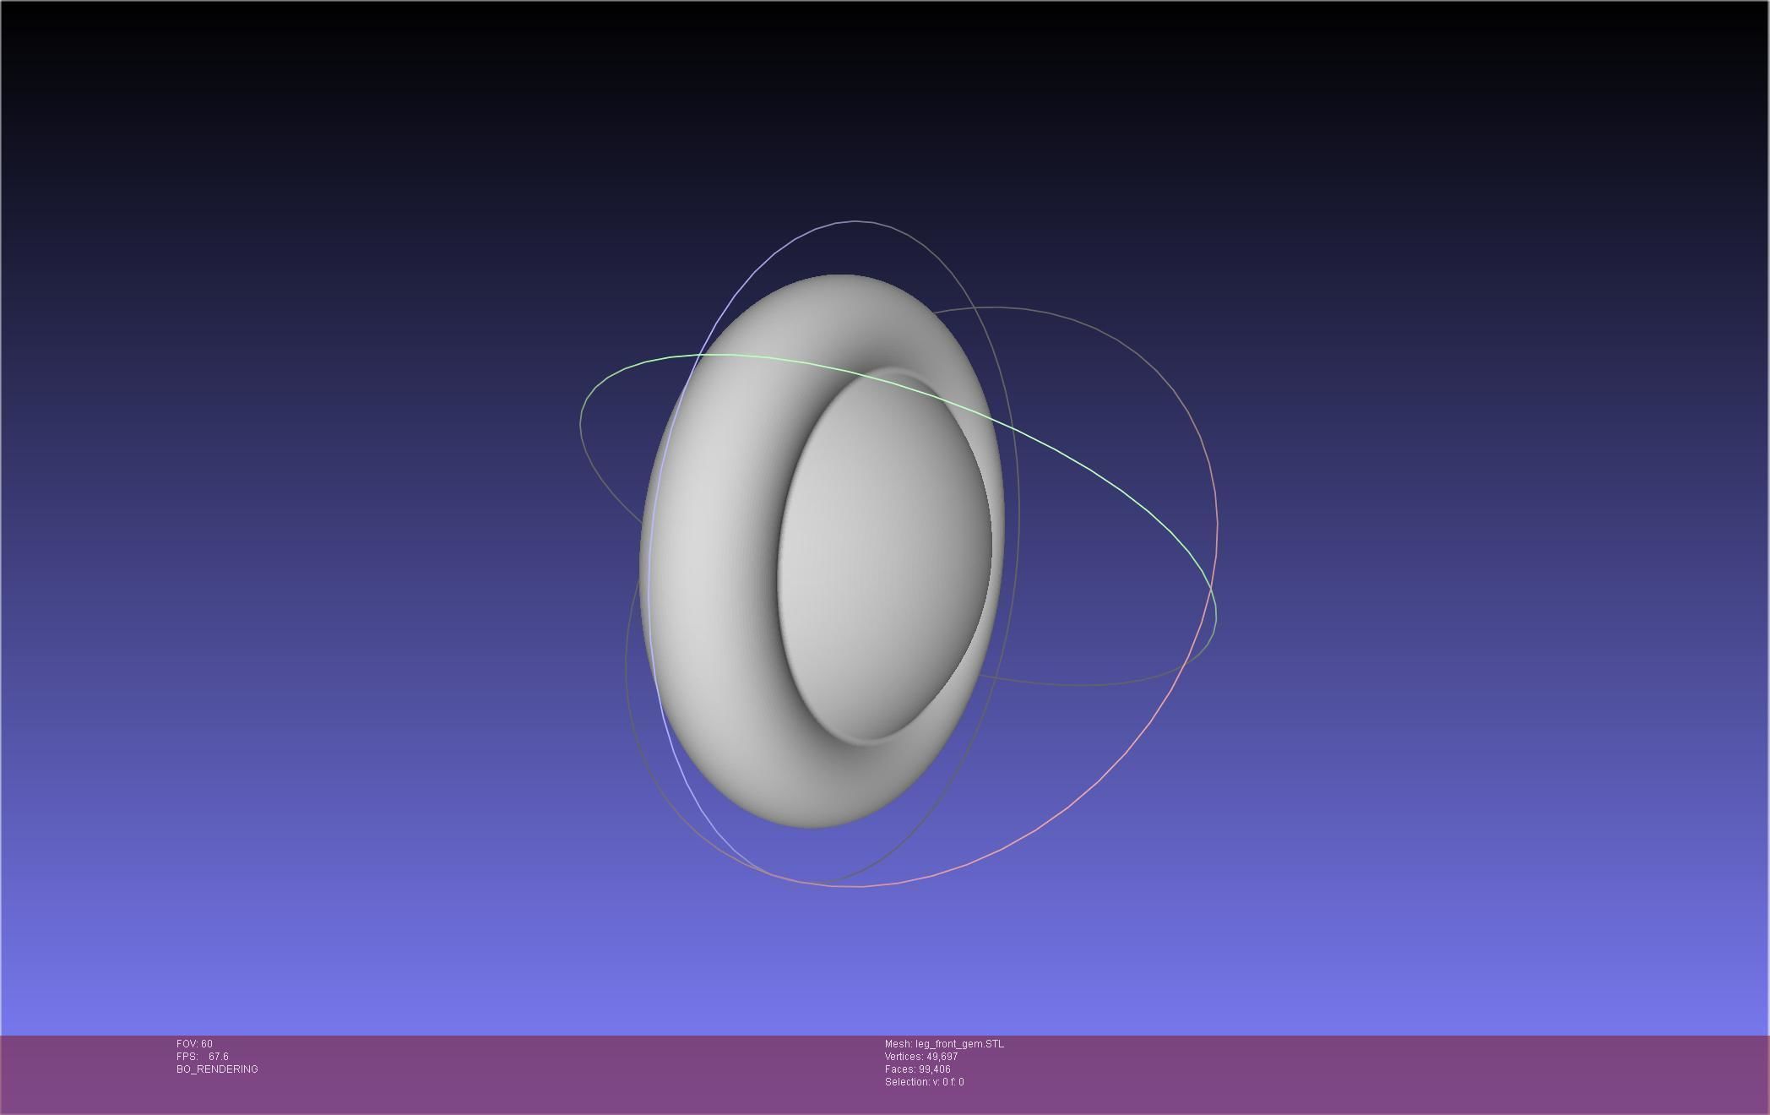Click the FOV: 60 readout

pyautogui.click(x=194, y=1044)
